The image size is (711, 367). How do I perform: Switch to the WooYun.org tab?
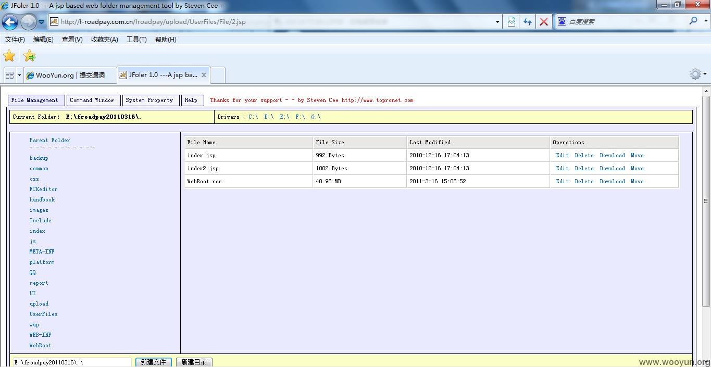[x=70, y=75]
